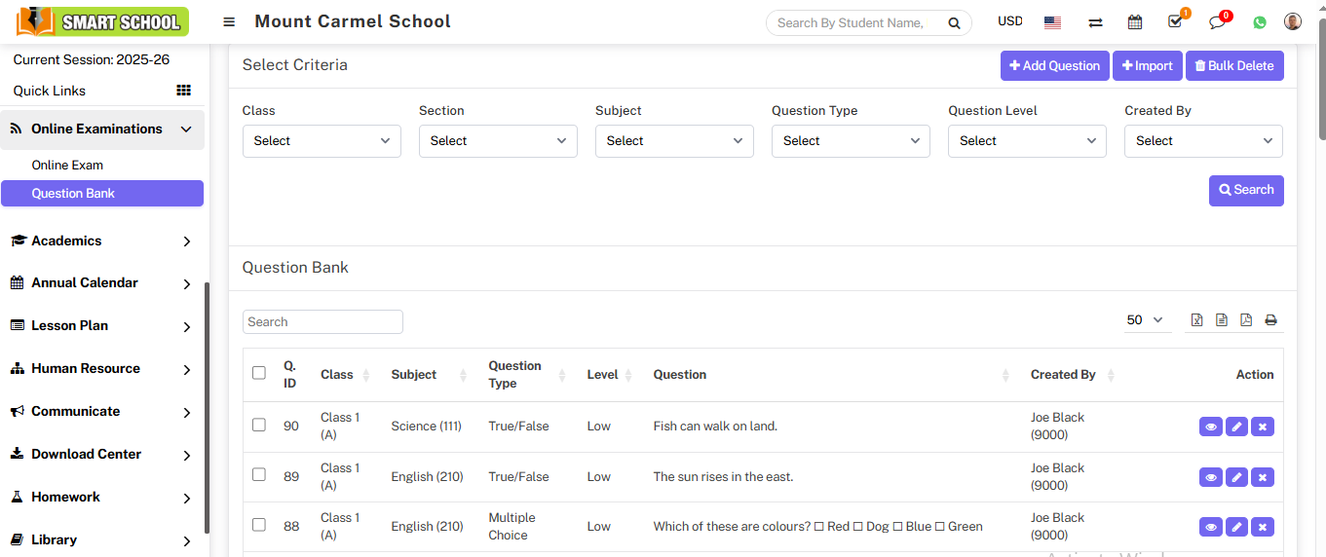
Task: View question 90 using the eye icon
Action: (1211, 427)
